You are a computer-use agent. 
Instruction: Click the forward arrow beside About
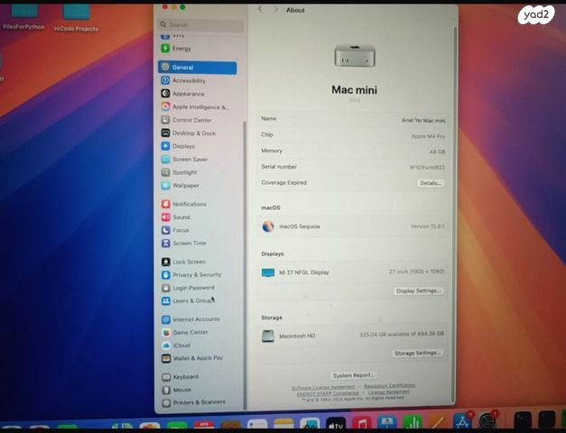(x=276, y=10)
